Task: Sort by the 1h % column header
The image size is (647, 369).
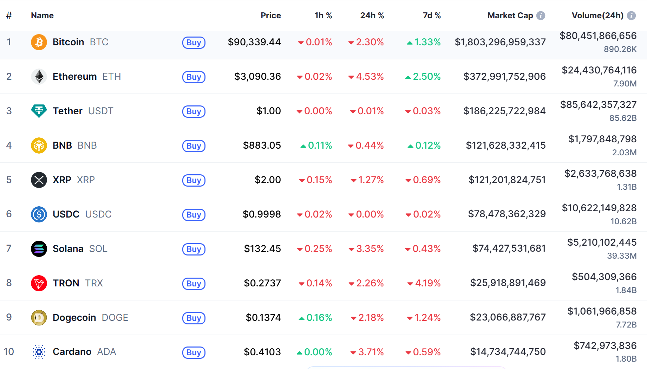Action: tap(323, 15)
